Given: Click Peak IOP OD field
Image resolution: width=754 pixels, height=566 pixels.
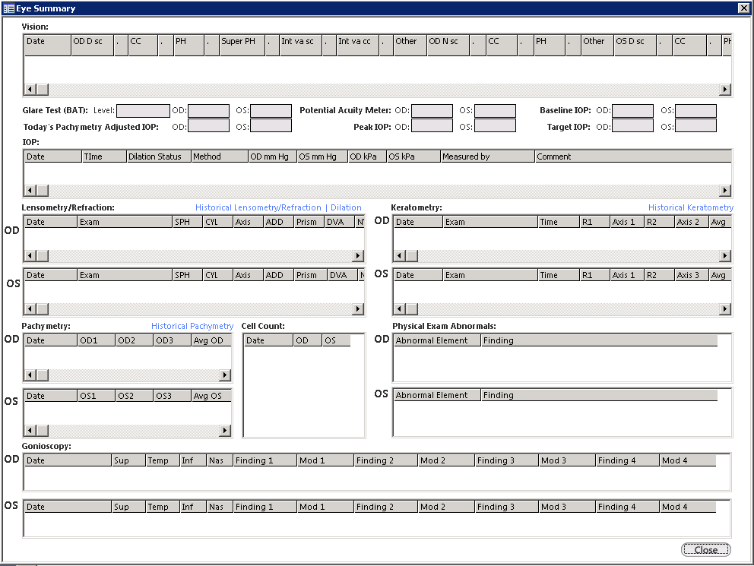Looking at the screenshot, I should 432,126.
